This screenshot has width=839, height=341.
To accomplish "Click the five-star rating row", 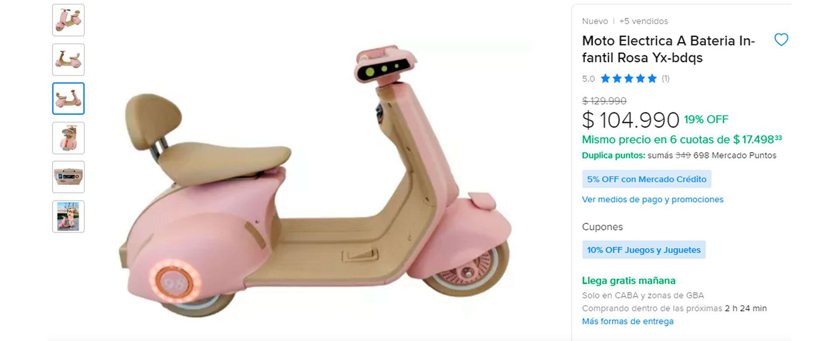I will tap(628, 79).
